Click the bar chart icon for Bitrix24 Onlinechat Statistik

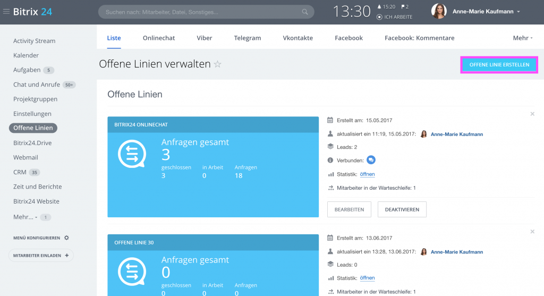tap(330, 174)
